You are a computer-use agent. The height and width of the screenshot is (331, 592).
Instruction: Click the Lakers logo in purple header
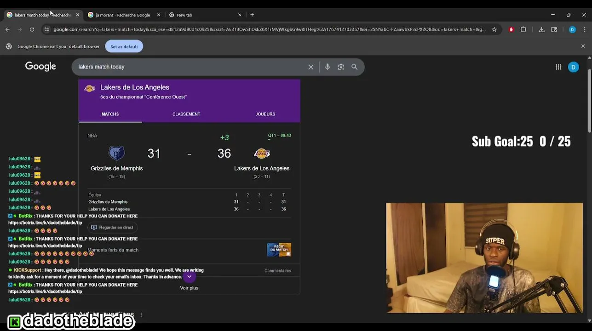point(90,89)
